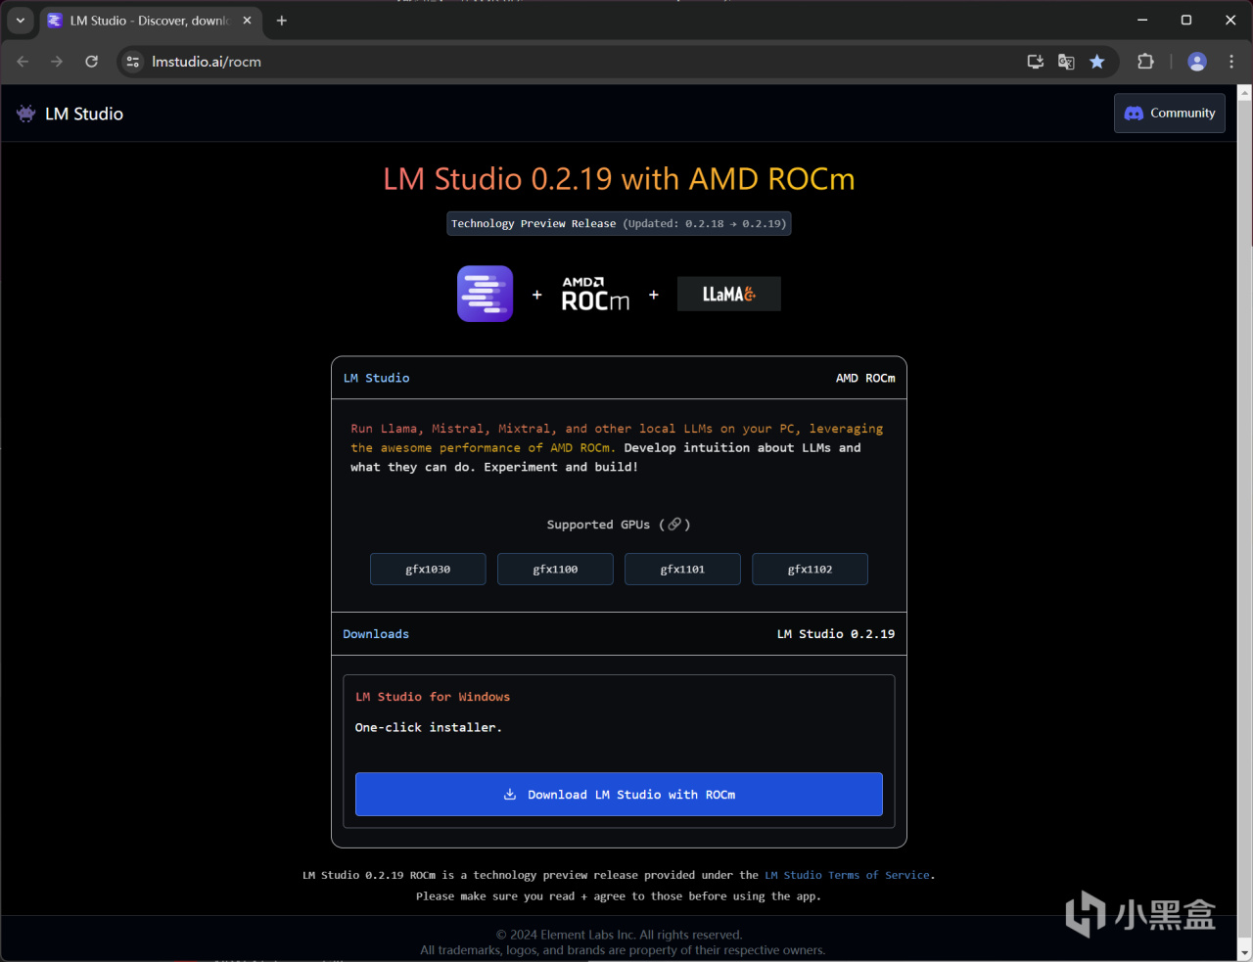1253x962 pixels.
Task: Click the scrollbar up arrow
Action: 1245,93
